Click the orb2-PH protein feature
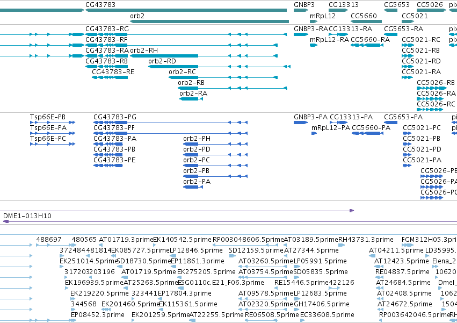457x323 pixels. pos(215,144)
